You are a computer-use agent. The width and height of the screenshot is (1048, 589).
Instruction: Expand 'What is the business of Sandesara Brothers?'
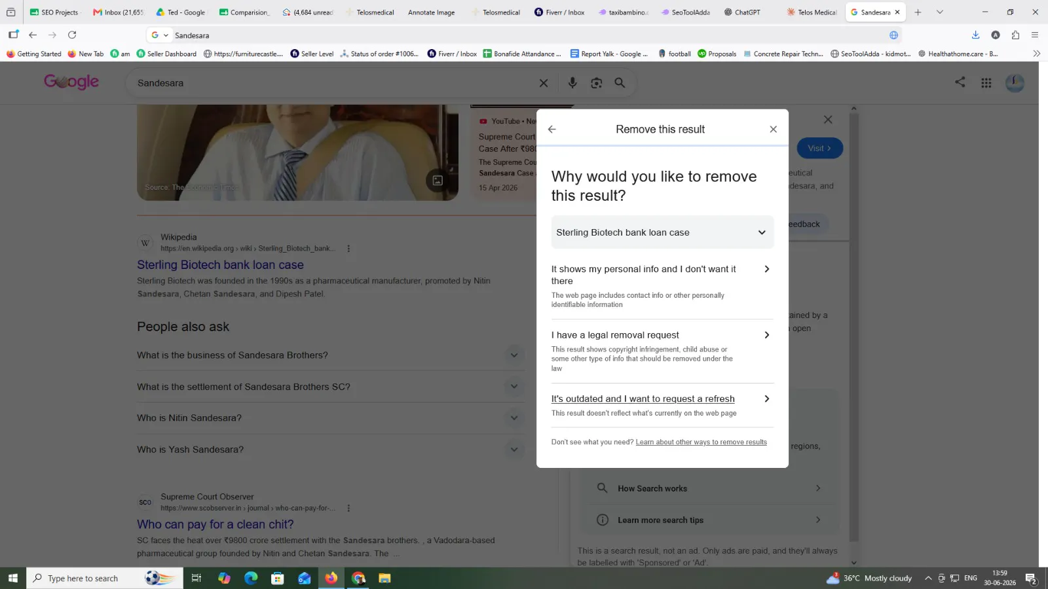330,355
